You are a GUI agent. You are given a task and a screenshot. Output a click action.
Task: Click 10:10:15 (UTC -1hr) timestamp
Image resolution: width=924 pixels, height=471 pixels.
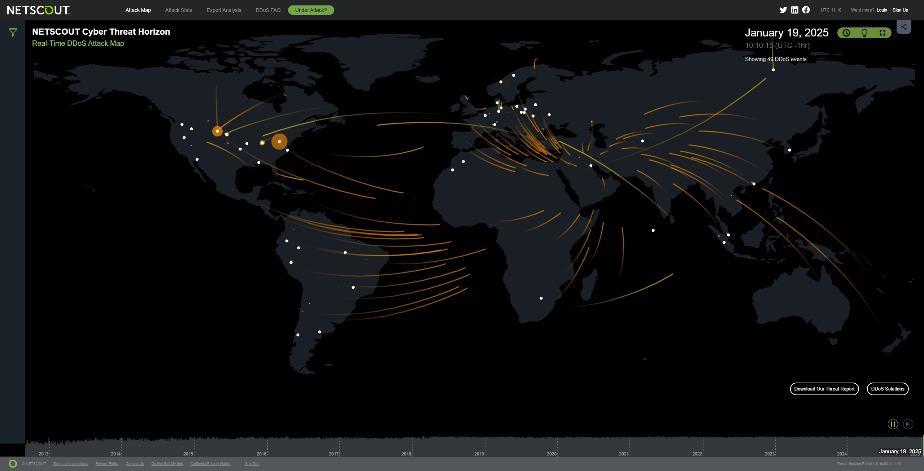(777, 45)
